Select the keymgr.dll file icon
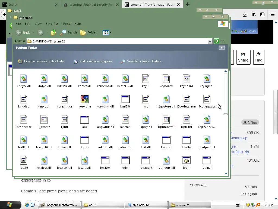Image resolution: width=278 pixels, height=209 pixels. tap(207, 79)
